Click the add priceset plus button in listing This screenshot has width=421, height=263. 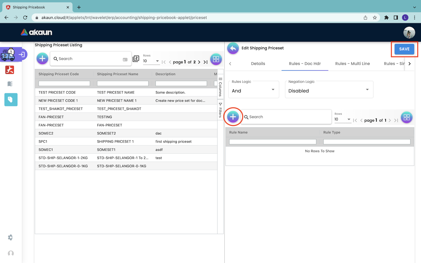pos(42,58)
